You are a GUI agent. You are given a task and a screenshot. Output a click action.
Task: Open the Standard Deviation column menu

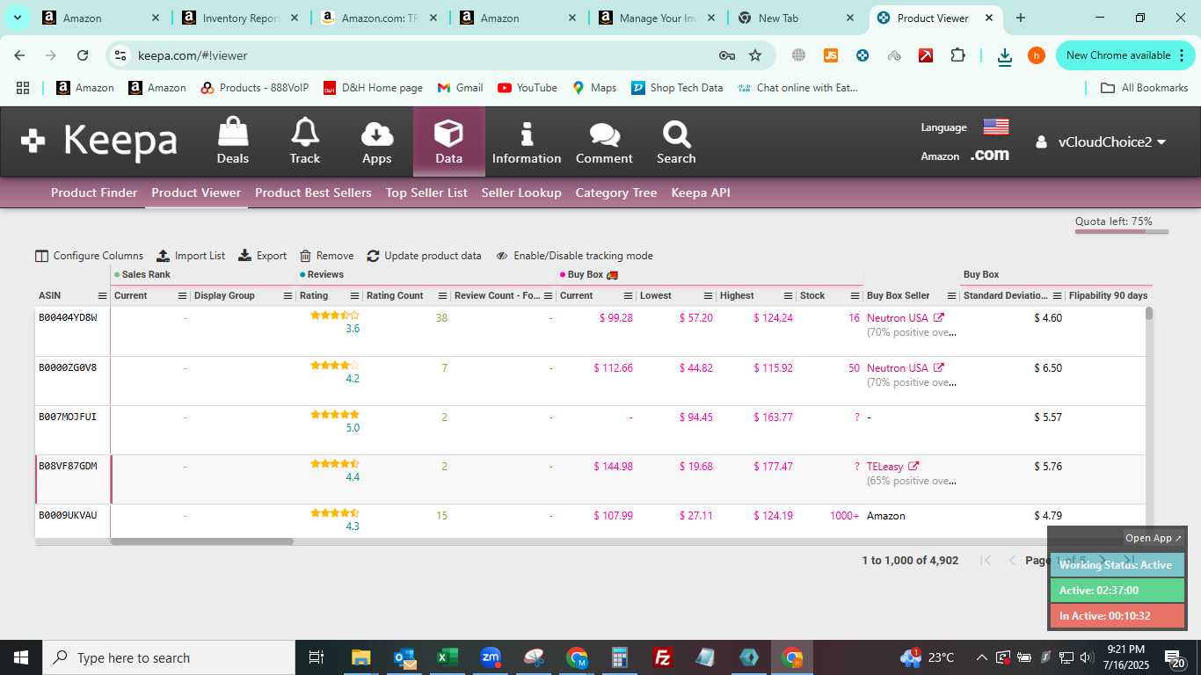(x=1058, y=296)
